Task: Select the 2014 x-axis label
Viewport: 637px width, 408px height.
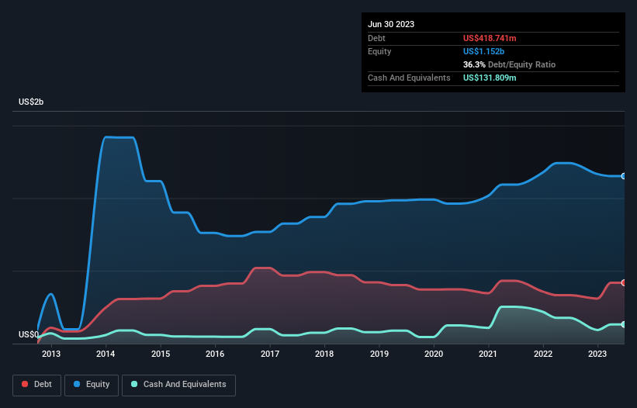Action: [106, 354]
